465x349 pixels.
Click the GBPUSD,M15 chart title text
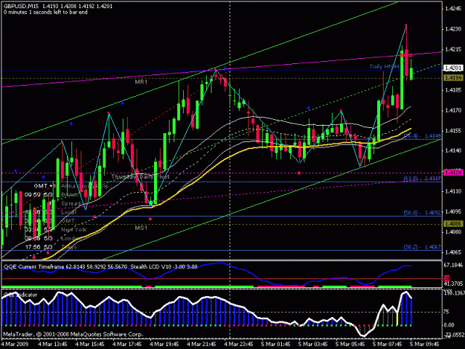click(x=22, y=6)
